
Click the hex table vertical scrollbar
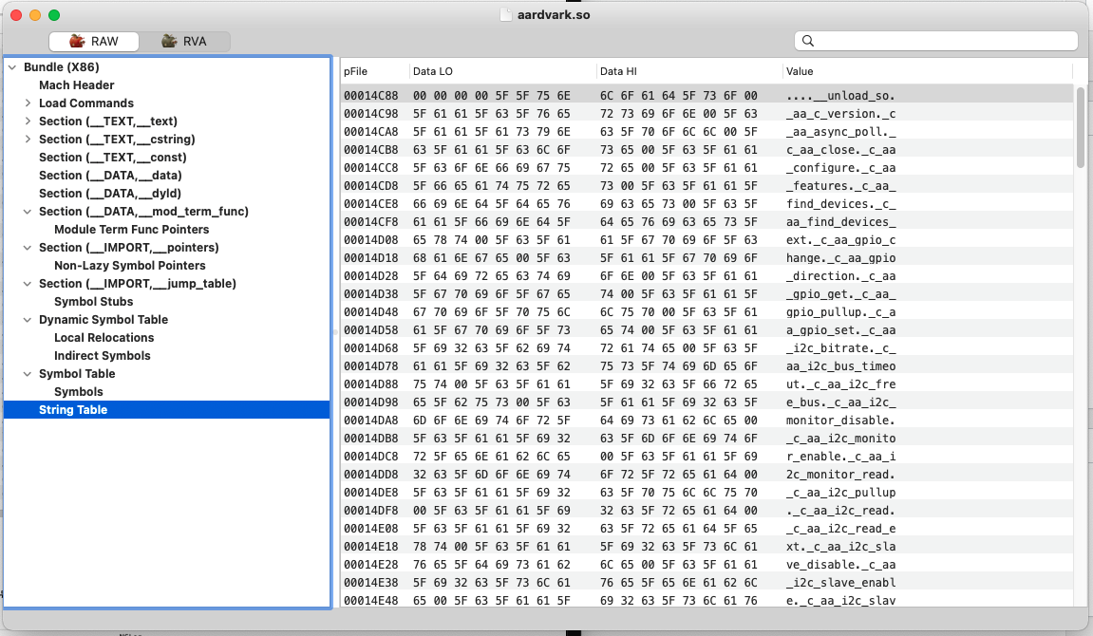tap(1081, 127)
